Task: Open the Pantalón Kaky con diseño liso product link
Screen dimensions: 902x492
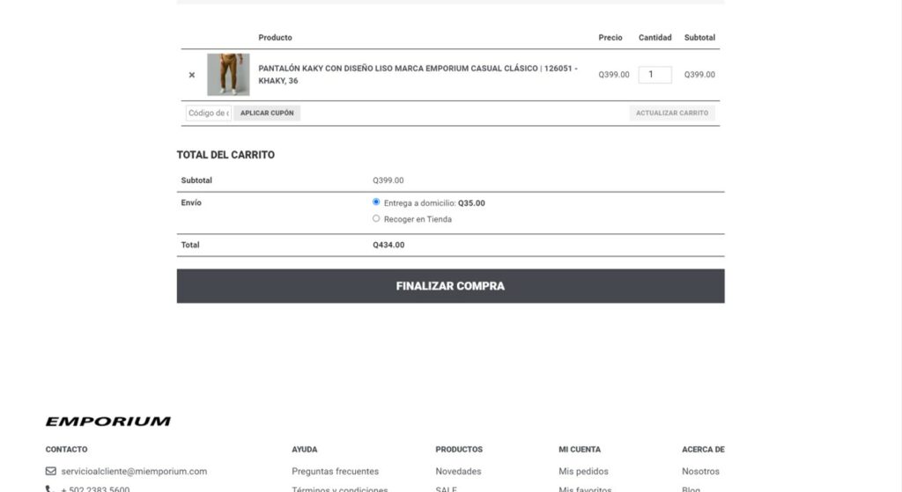Action: [x=418, y=75]
